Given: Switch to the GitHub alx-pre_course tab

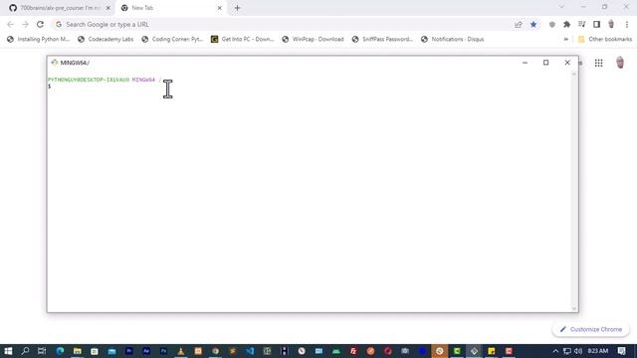Looking at the screenshot, I should tap(60, 8).
